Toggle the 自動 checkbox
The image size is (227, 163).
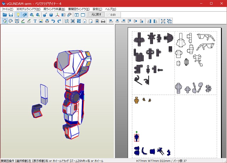pos(111,15)
